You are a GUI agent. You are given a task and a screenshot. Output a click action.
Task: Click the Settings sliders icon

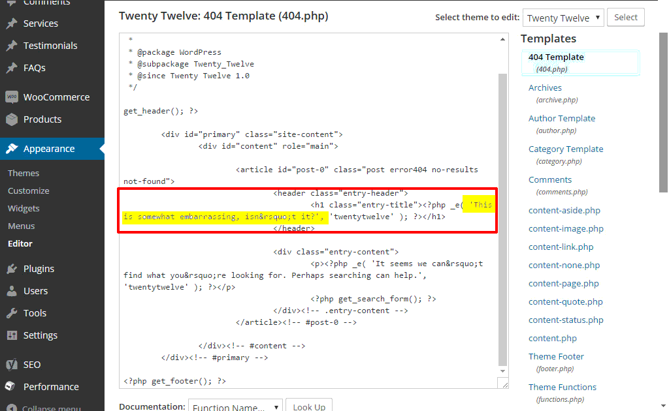pos(12,335)
